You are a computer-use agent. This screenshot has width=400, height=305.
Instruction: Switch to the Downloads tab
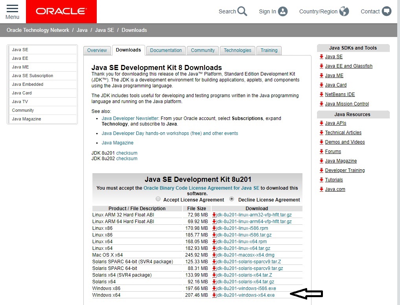(128, 50)
